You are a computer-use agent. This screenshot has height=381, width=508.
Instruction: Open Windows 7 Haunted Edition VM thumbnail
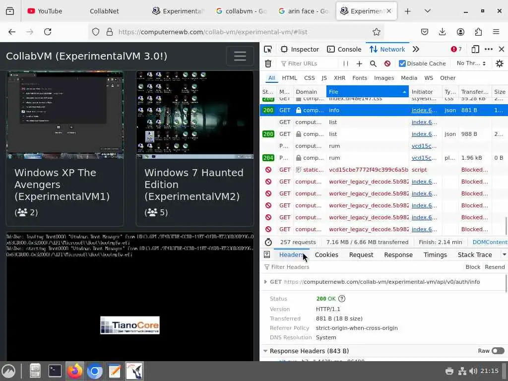tap(195, 115)
